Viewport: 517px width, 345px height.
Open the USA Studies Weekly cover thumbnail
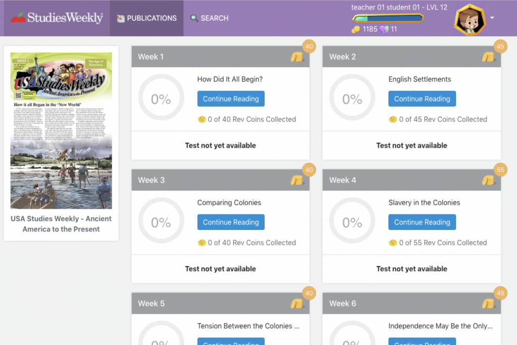pos(61,131)
